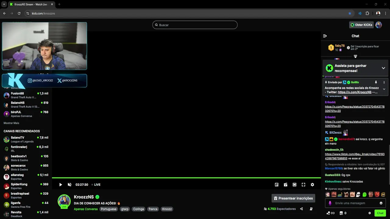The height and width of the screenshot is (219, 390).
Task: Open user profile avatar menu
Action: [378, 25]
